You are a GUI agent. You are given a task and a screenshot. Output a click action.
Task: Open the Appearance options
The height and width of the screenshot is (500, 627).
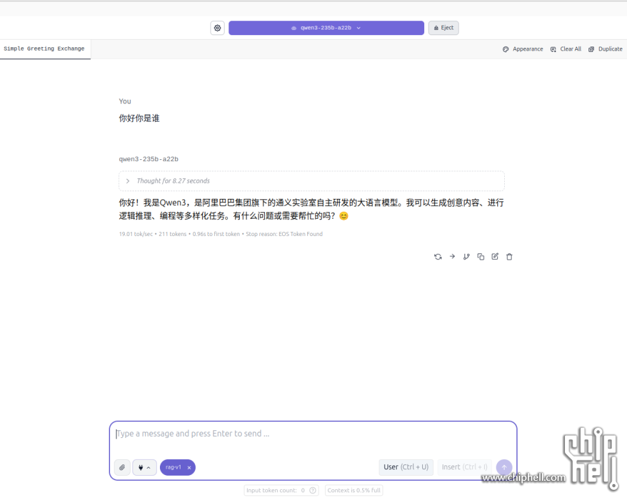pos(523,49)
